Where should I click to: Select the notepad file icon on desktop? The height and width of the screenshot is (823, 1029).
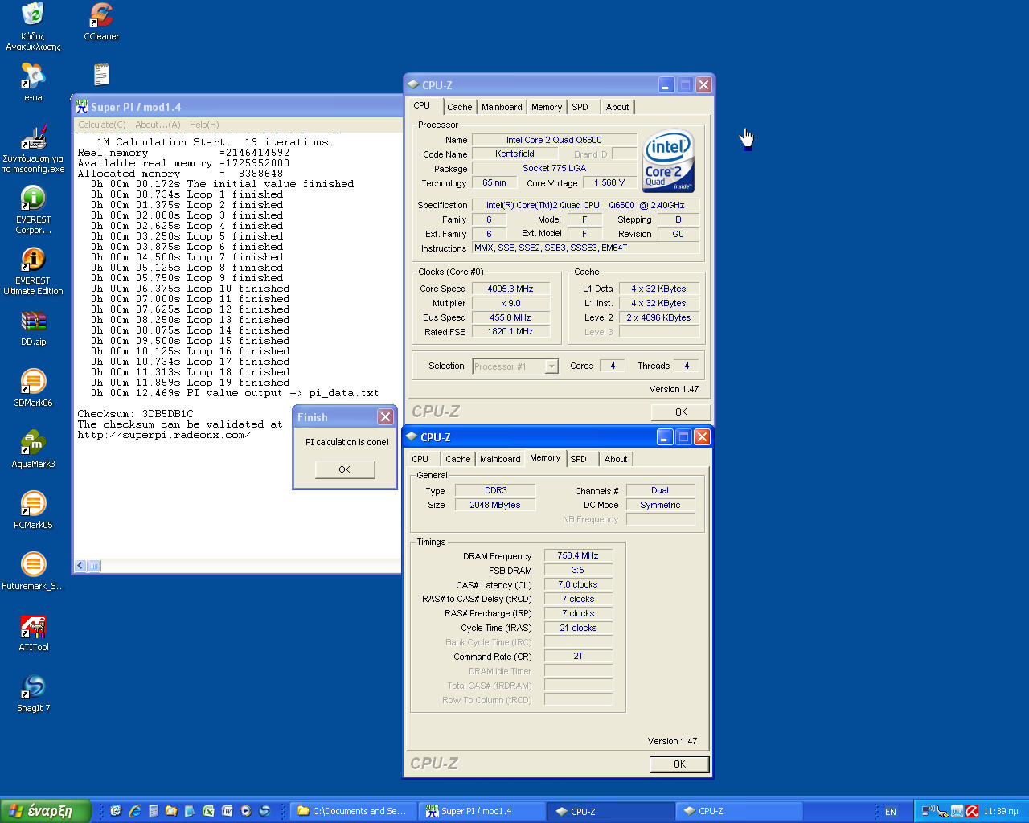(x=101, y=75)
